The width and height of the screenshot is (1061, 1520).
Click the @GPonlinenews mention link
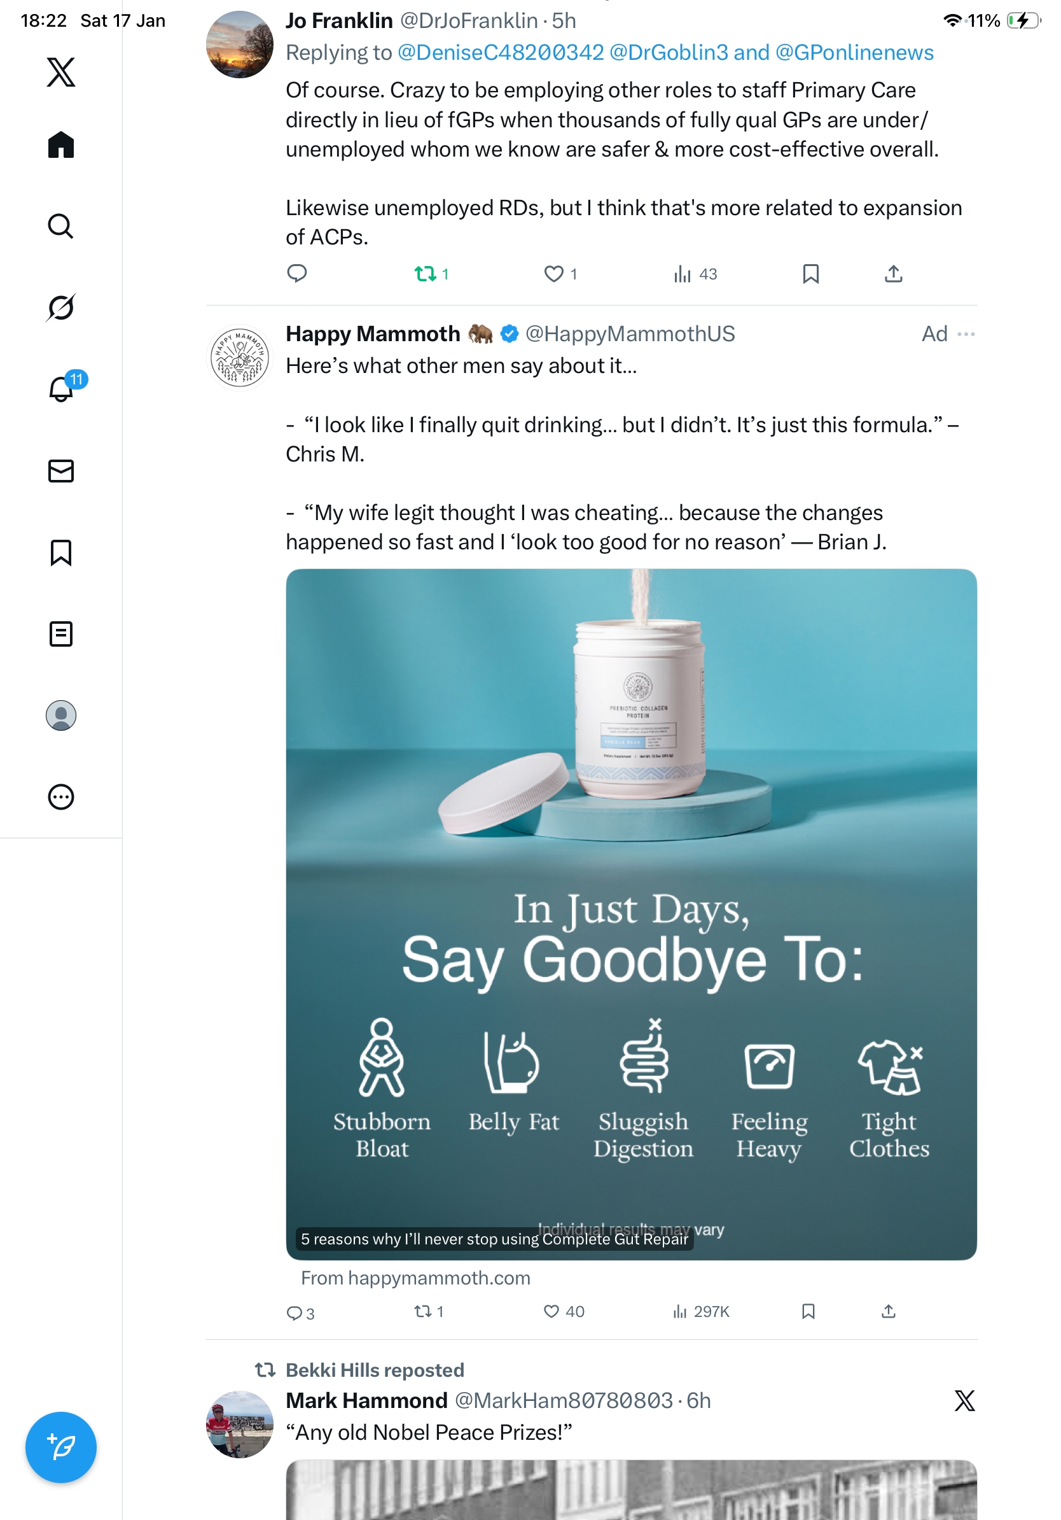click(x=854, y=53)
